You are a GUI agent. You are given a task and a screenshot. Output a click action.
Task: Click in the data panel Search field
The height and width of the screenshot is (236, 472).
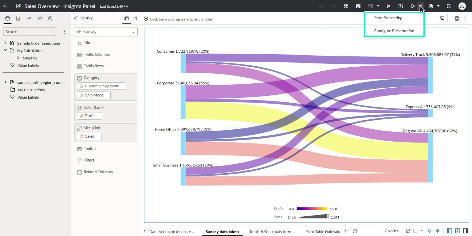(29, 32)
